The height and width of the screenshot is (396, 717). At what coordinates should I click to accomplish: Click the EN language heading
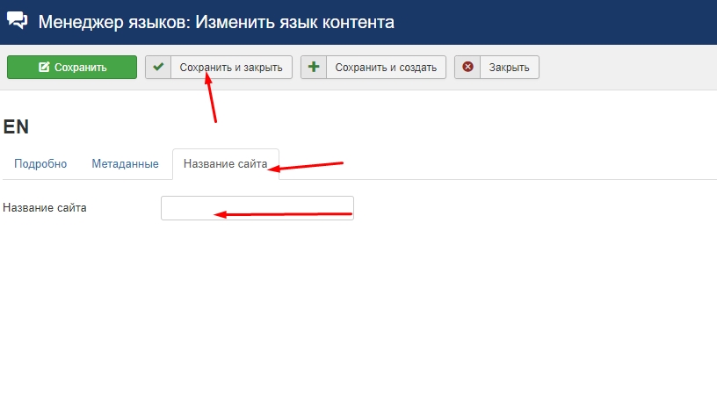pyautogui.click(x=17, y=126)
